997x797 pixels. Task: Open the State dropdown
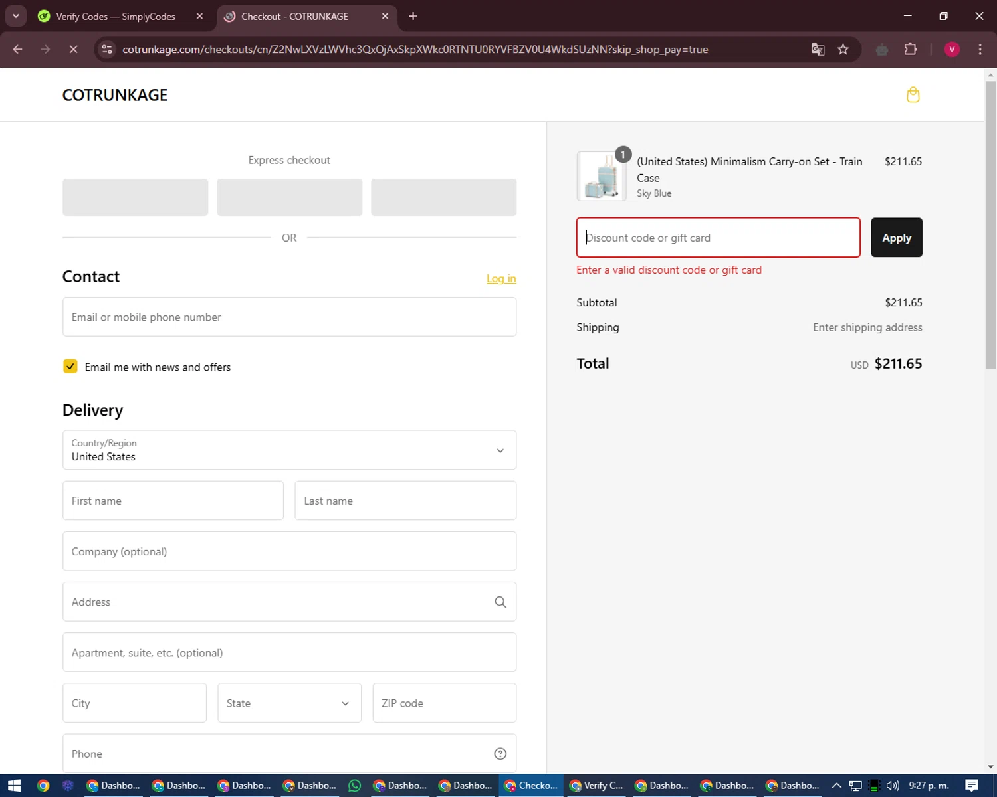click(289, 703)
